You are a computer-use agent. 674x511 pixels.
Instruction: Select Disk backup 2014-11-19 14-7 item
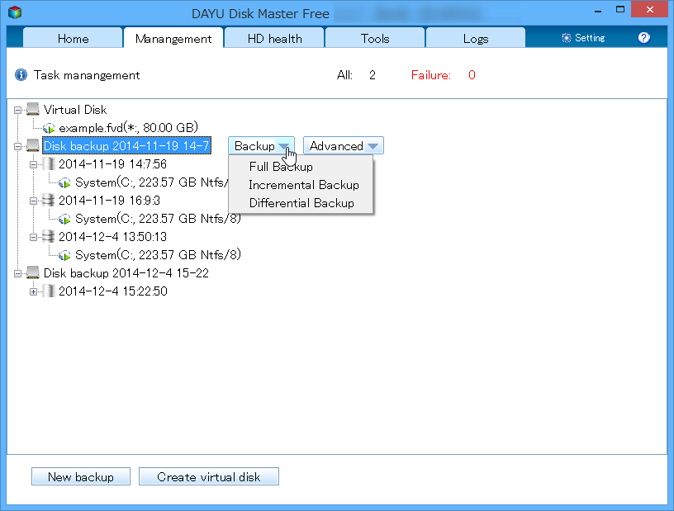(x=127, y=145)
